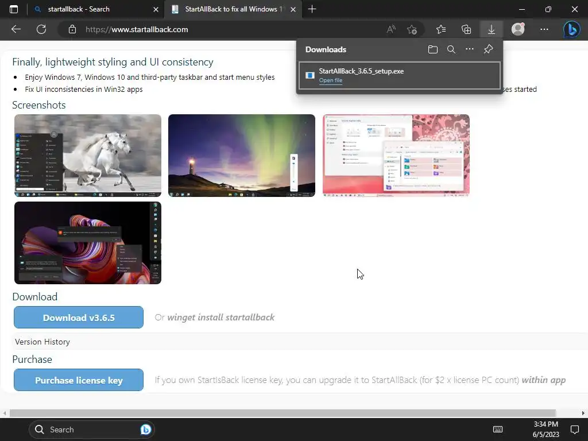Open a new tab with plus icon
The image size is (588, 441).
point(312,9)
